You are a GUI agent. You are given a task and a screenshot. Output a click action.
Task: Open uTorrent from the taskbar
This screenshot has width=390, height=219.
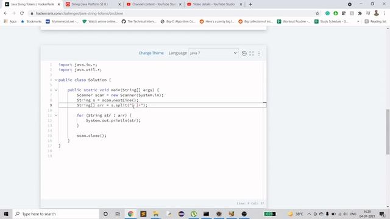(194, 214)
